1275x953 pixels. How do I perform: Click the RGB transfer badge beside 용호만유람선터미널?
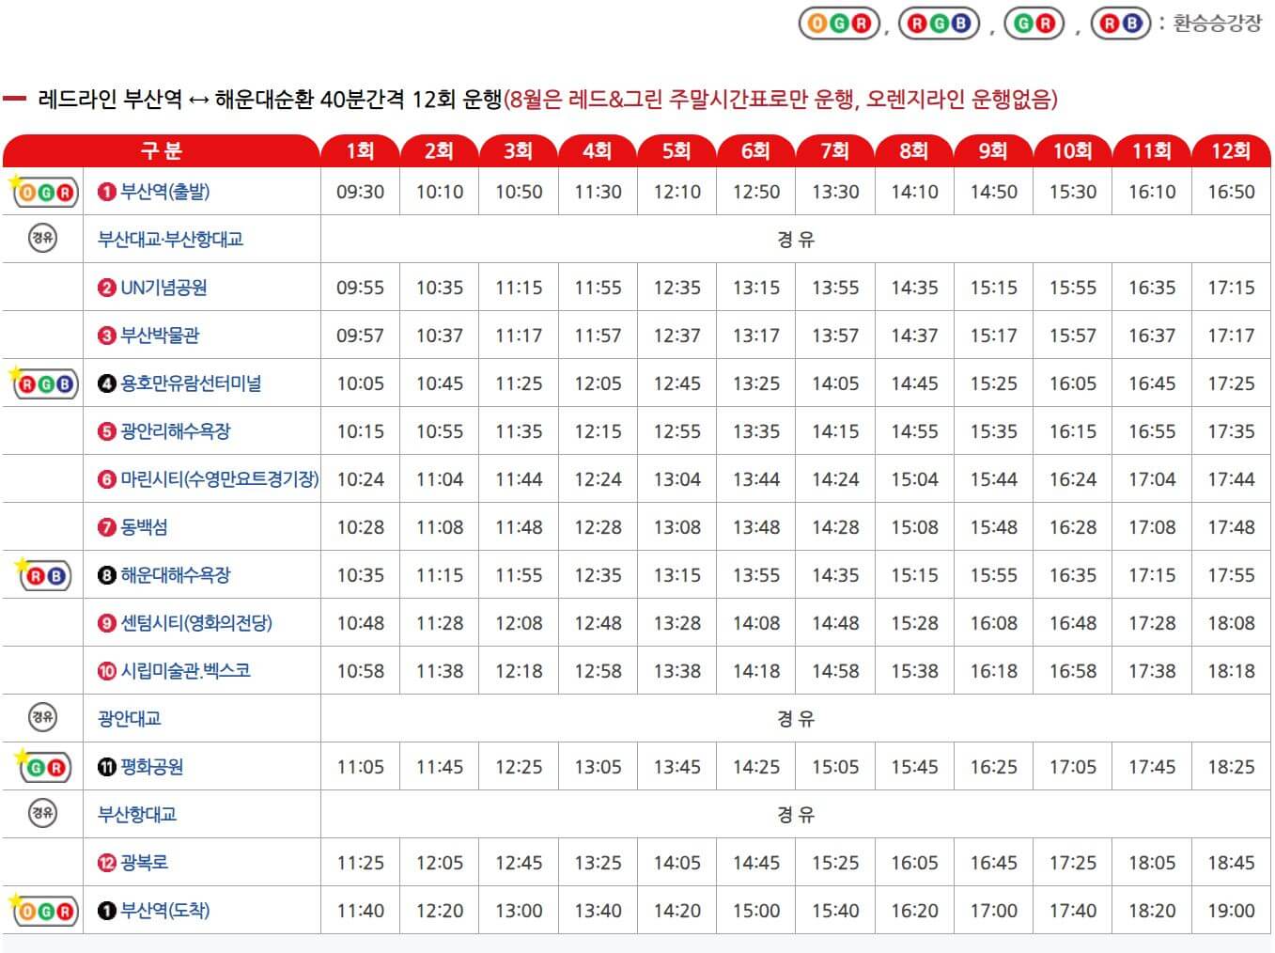pyautogui.click(x=43, y=383)
